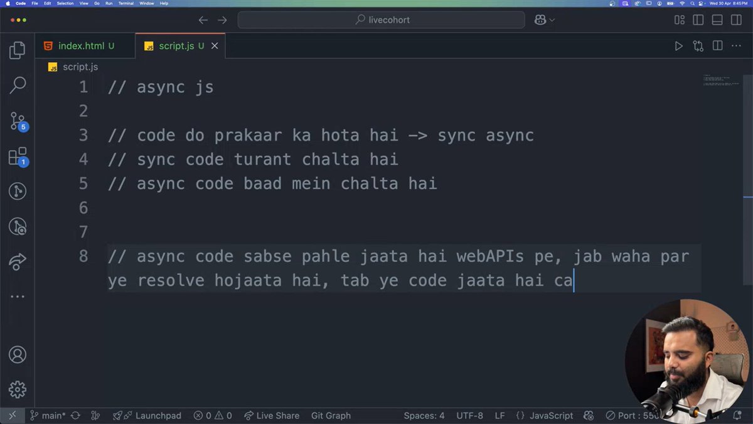Click macOS date and time in menu bar
The width and height of the screenshot is (753, 424).
[x=729, y=3]
